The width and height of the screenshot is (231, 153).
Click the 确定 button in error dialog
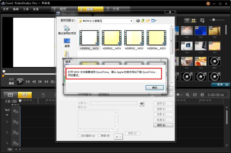[154, 88]
